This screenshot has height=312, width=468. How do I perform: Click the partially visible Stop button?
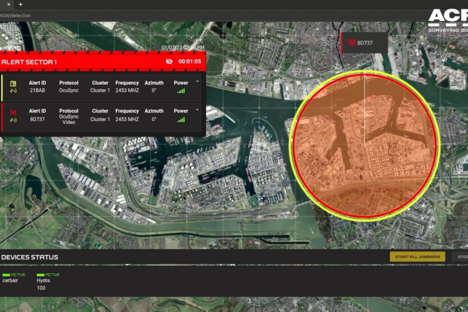(459, 256)
